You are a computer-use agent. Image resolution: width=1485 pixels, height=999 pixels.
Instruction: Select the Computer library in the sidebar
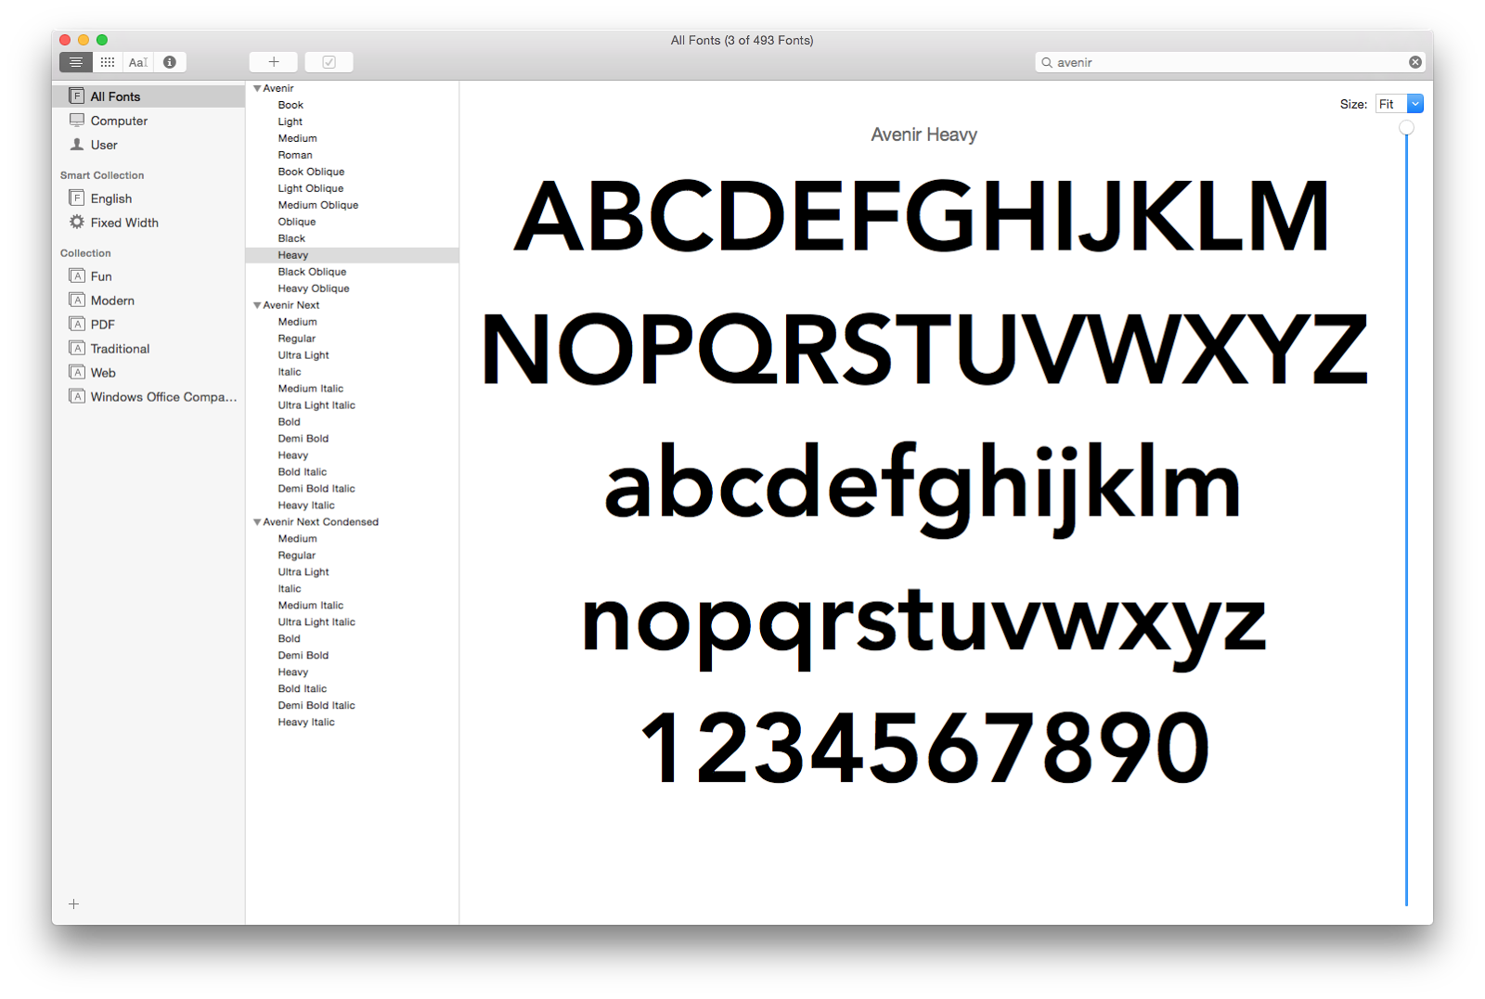tap(148, 121)
